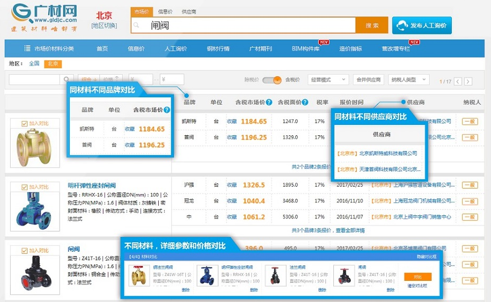
Task: Open 信息价 in the blue navigation bar
Action: 136,49
